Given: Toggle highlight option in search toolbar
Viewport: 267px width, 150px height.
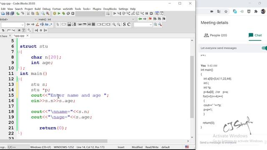Looking at the screenshot, I should tap(37, 25).
